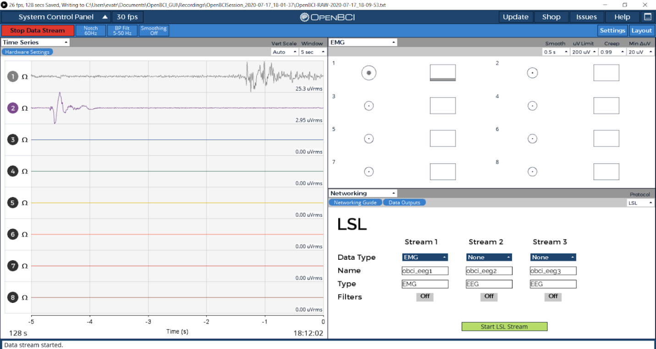The height and width of the screenshot is (349, 656).
Task: Check impedance with channel 8 ohm icon
Action: coord(25,298)
